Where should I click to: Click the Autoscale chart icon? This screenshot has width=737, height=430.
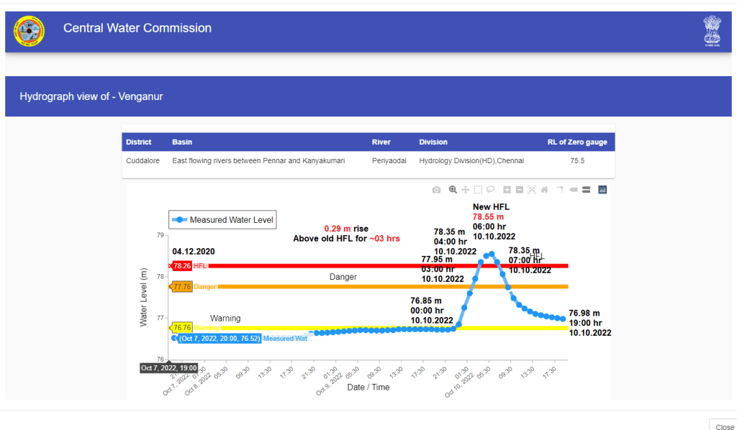tap(532, 190)
